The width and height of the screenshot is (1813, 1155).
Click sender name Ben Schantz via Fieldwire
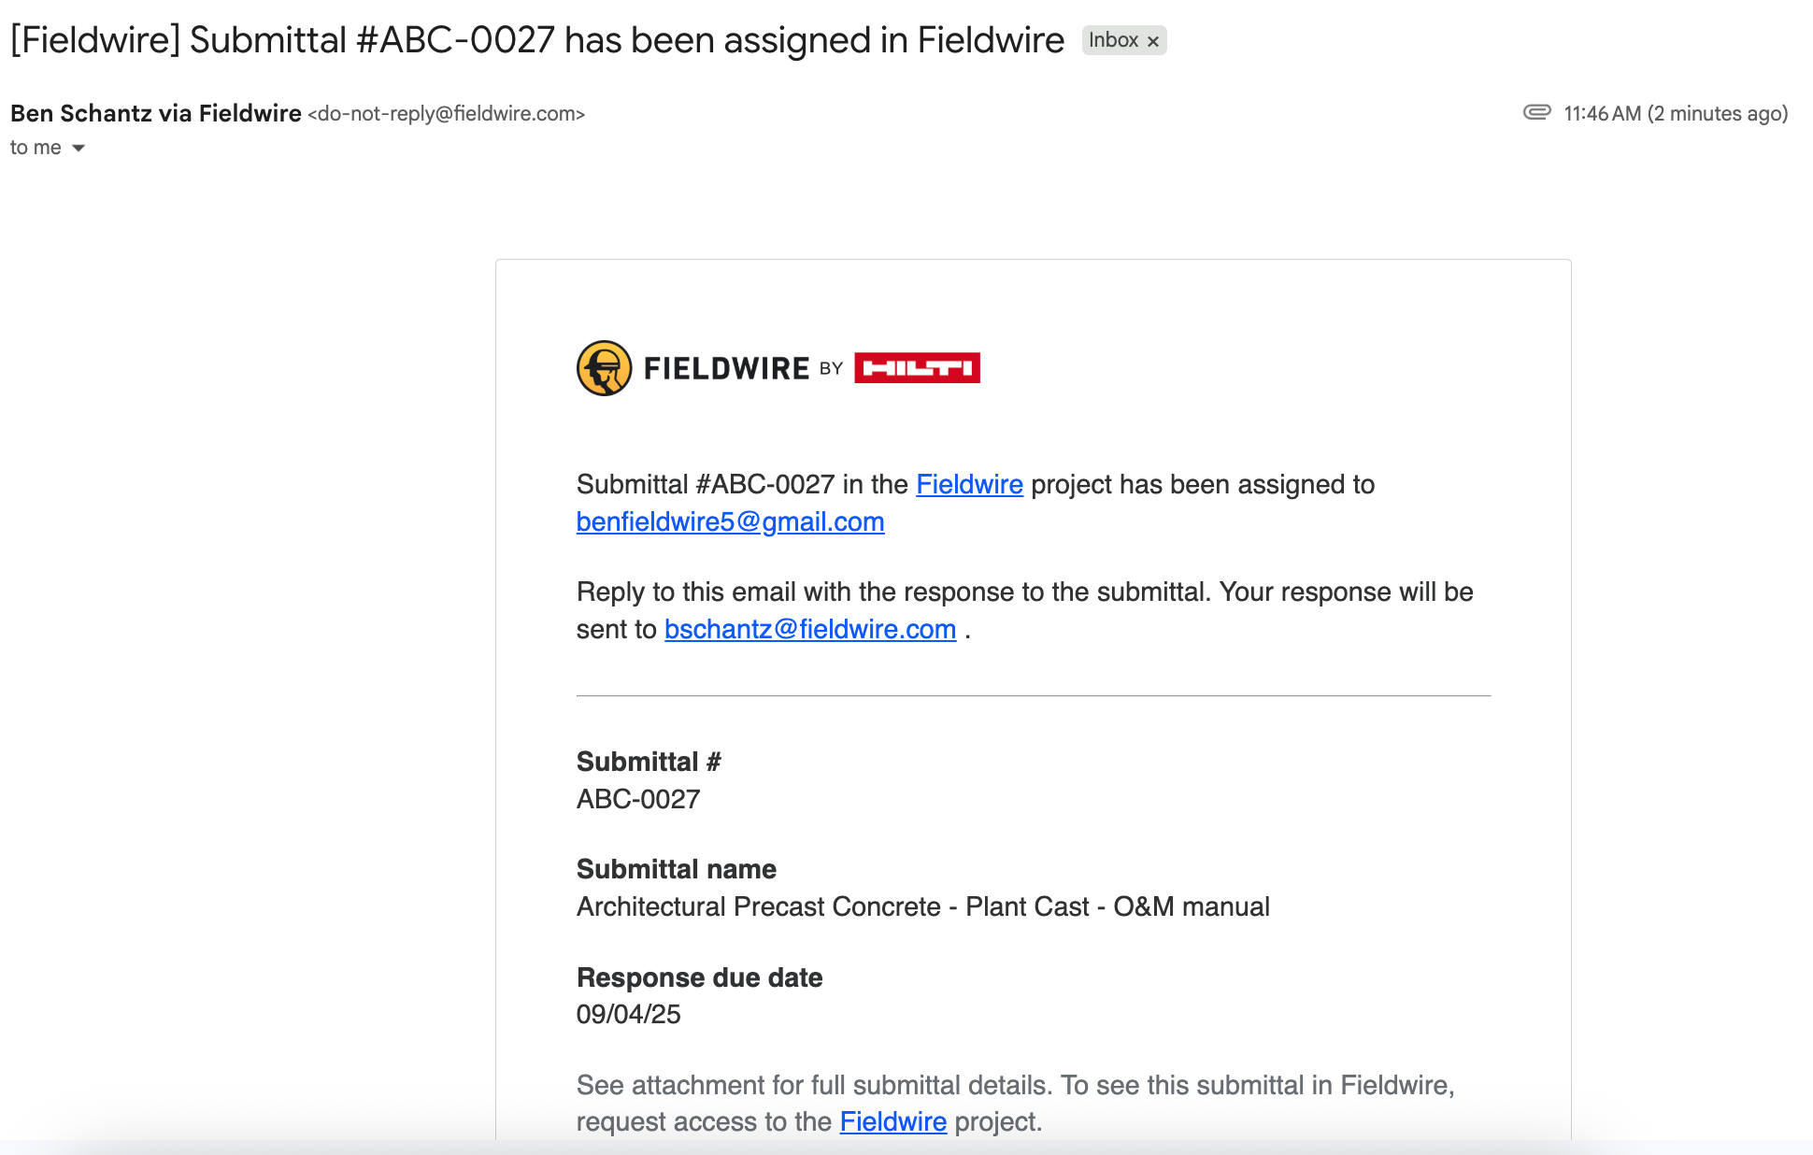click(156, 113)
